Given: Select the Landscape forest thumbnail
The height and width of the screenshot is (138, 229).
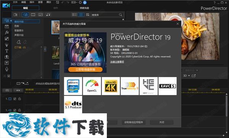Looking at the screenshot, I should tap(56, 52).
